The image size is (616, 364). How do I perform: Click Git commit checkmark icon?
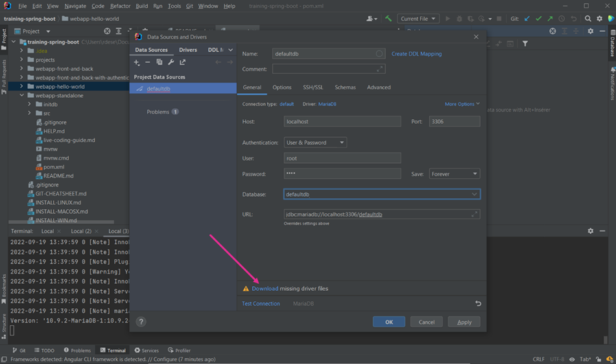pos(539,18)
